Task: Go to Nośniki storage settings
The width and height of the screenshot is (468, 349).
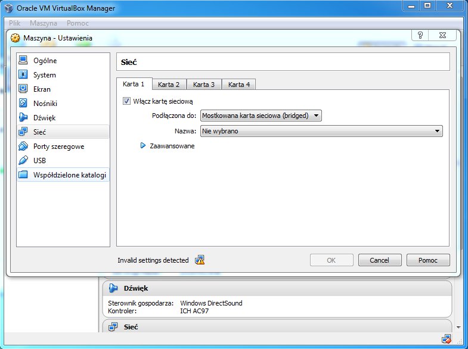Action: (x=63, y=104)
